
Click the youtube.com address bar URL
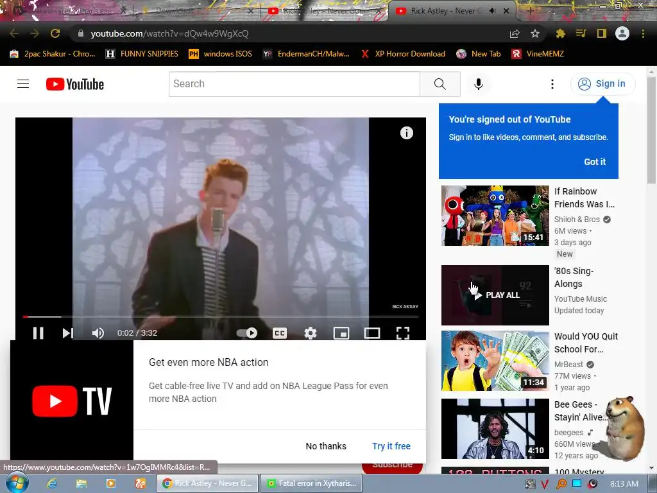(x=169, y=33)
